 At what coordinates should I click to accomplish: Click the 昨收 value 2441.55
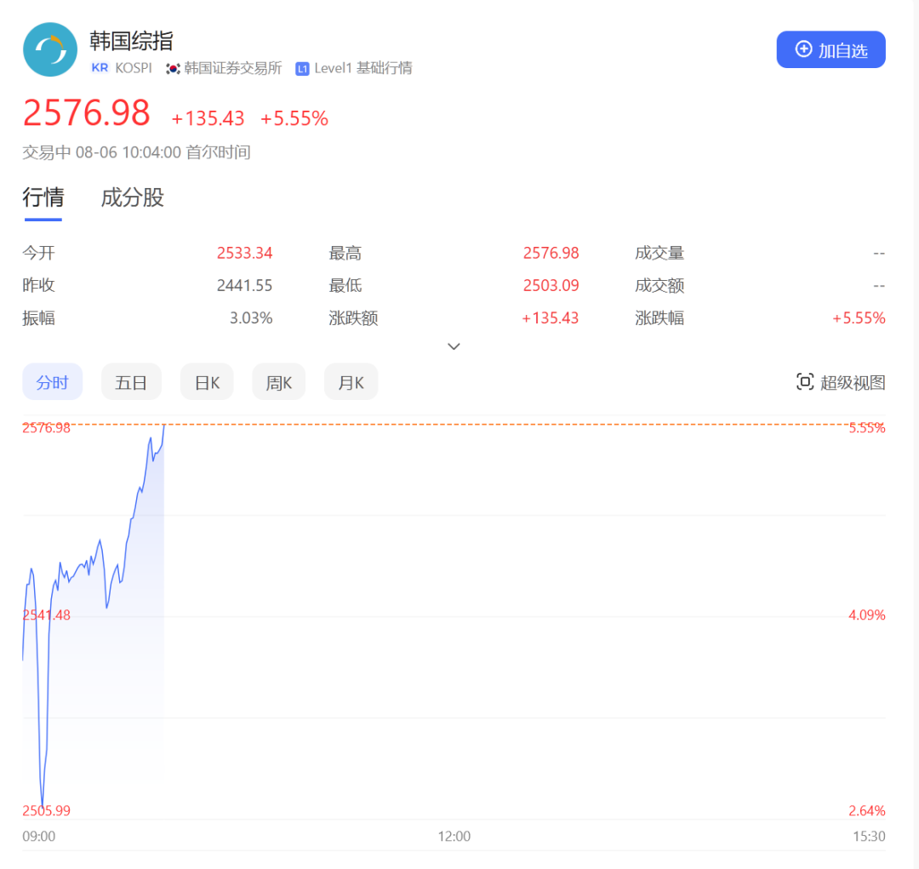point(244,286)
